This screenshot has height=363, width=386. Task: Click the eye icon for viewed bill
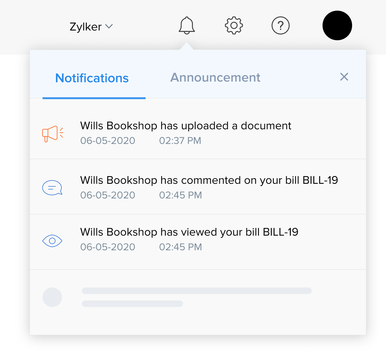tap(52, 241)
